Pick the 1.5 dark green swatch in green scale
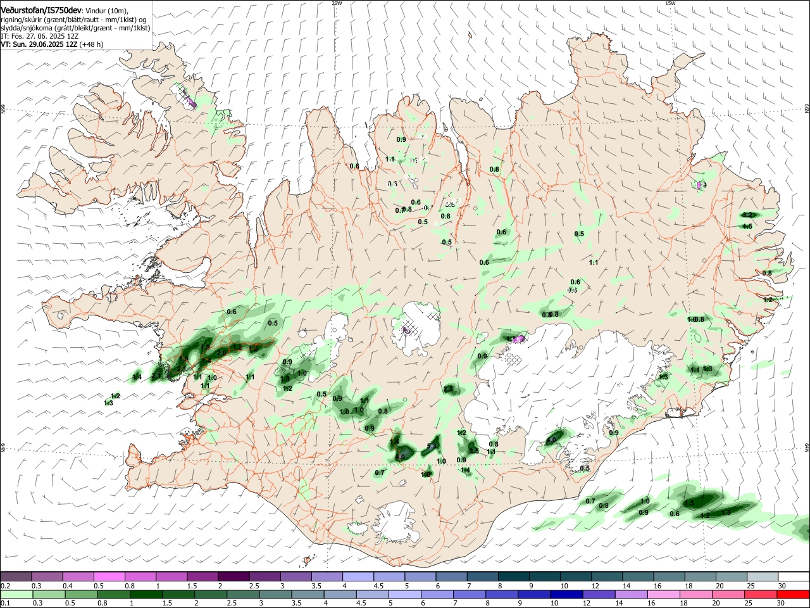Image resolution: width=810 pixels, height=608 pixels. point(177,594)
